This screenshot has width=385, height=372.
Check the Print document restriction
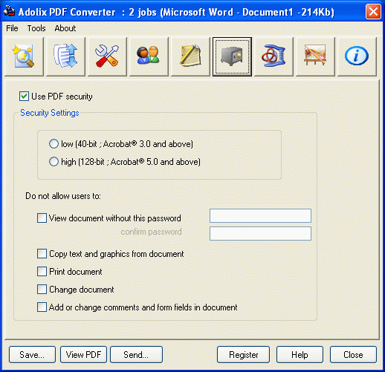[x=42, y=272]
